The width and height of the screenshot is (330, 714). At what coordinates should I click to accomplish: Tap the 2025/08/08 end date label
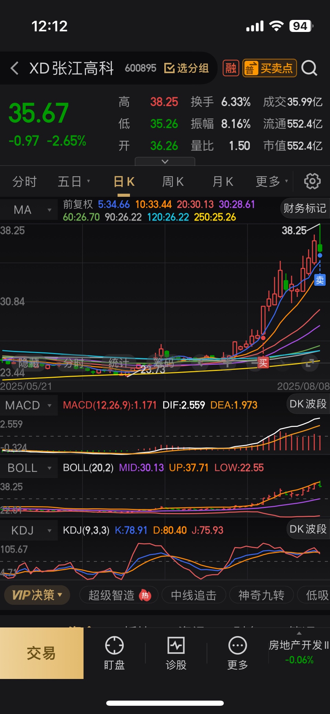[304, 386]
